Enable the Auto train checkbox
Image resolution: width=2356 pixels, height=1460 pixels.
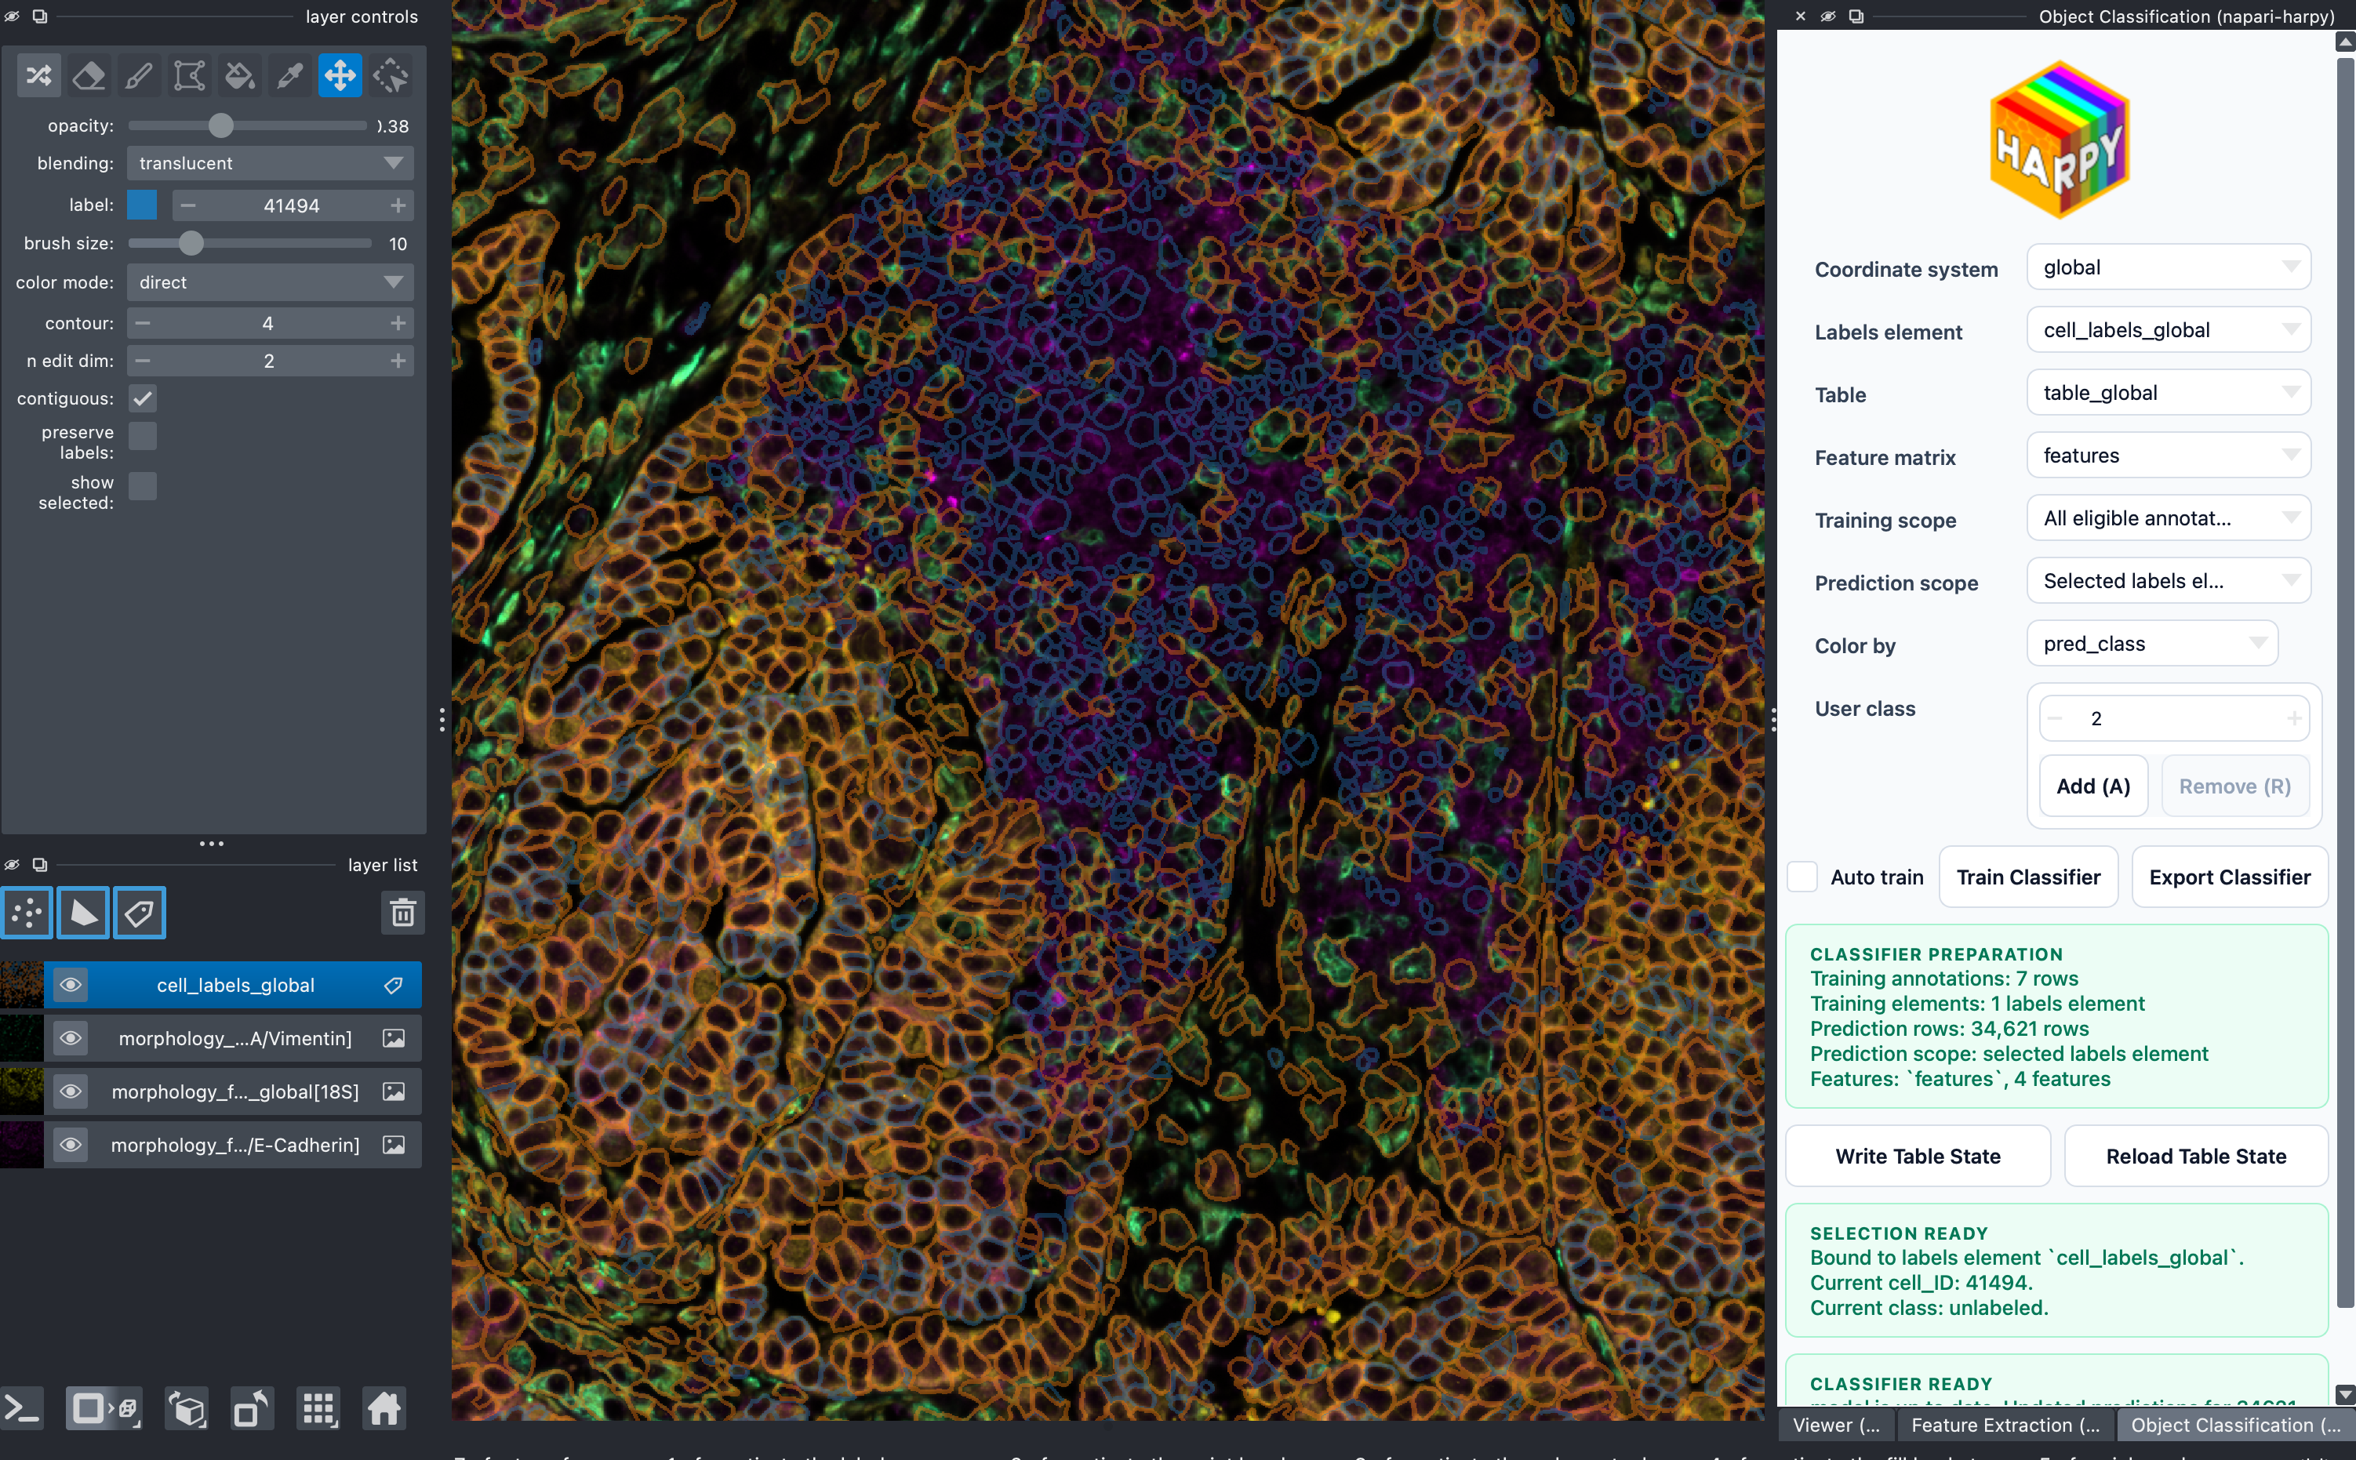(1802, 877)
